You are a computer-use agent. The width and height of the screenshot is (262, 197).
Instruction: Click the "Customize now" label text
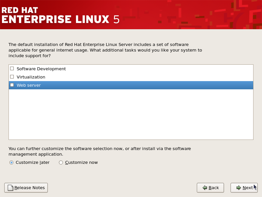click(x=81, y=163)
